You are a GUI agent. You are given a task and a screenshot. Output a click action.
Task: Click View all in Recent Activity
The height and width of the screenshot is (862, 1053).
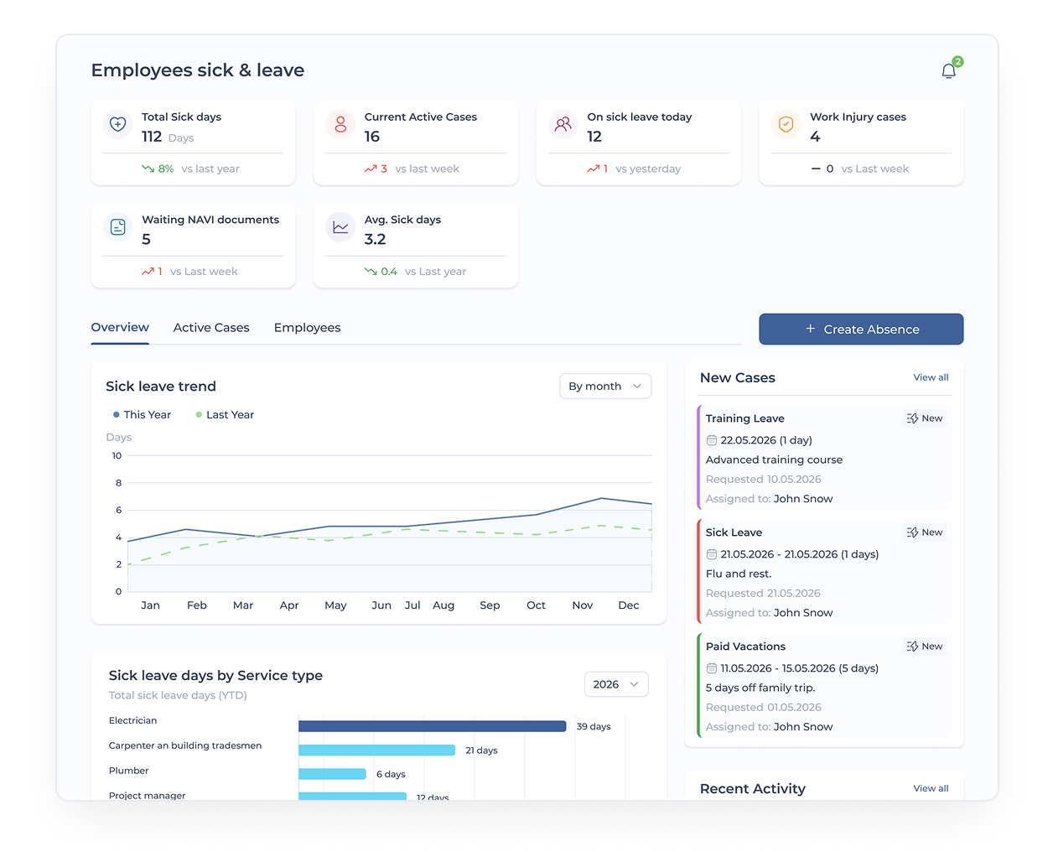tap(931, 788)
